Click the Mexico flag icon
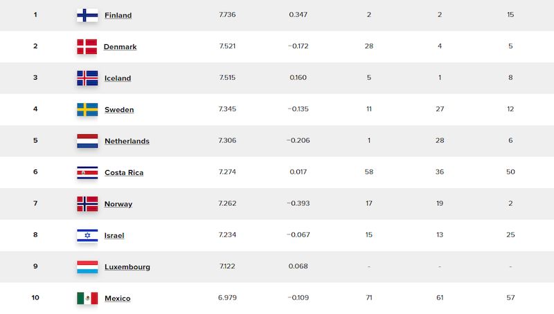The height and width of the screenshot is (314, 554). coord(87,298)
